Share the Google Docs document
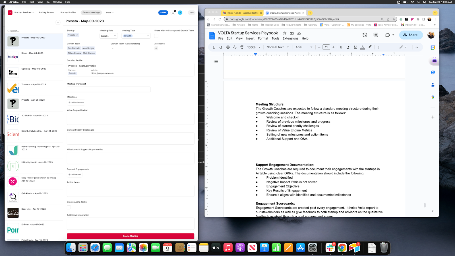 (411, 35)
